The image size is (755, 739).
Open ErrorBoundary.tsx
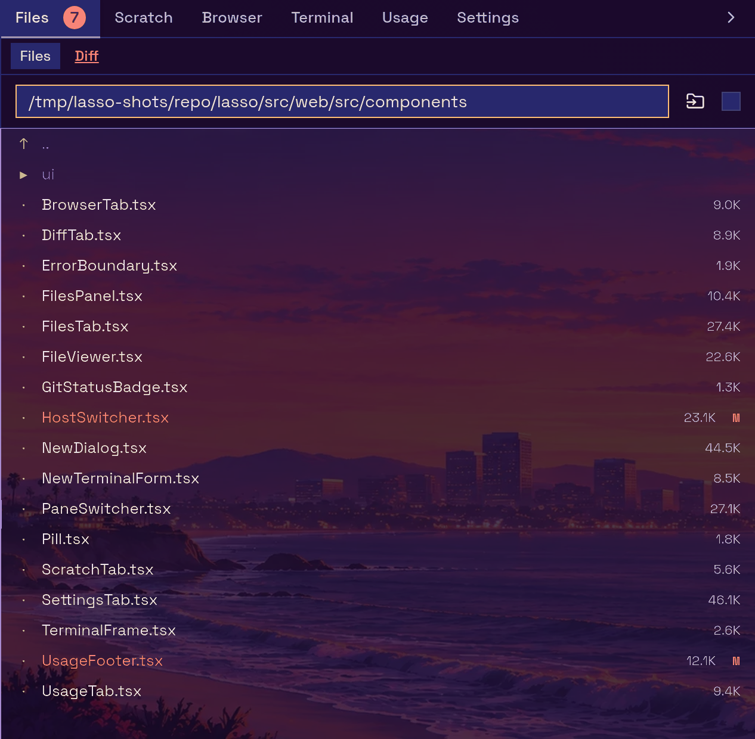(x=377, y=266)
